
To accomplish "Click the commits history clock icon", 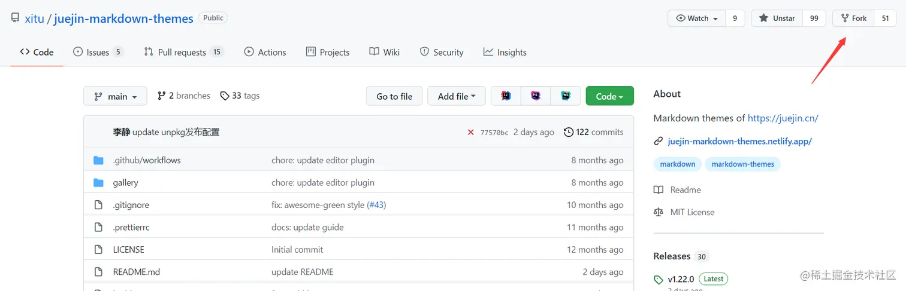I will 568,132.
